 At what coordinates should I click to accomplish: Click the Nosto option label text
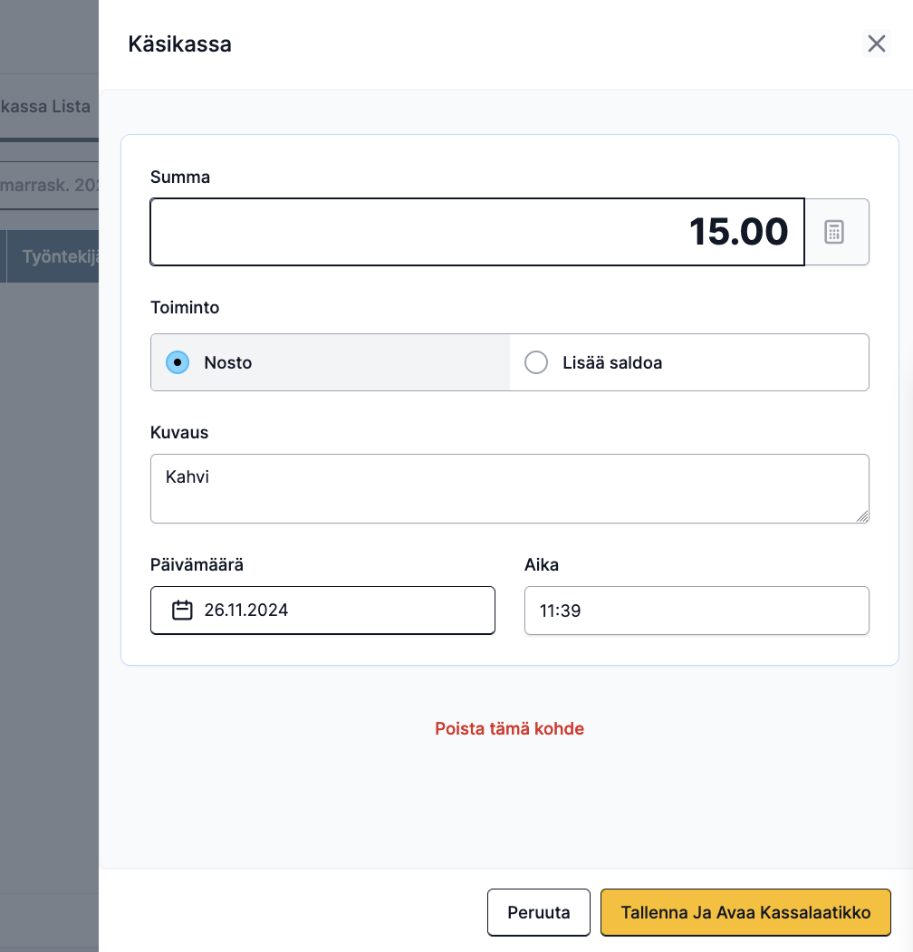pyautogui.click(x=227, y=362)
